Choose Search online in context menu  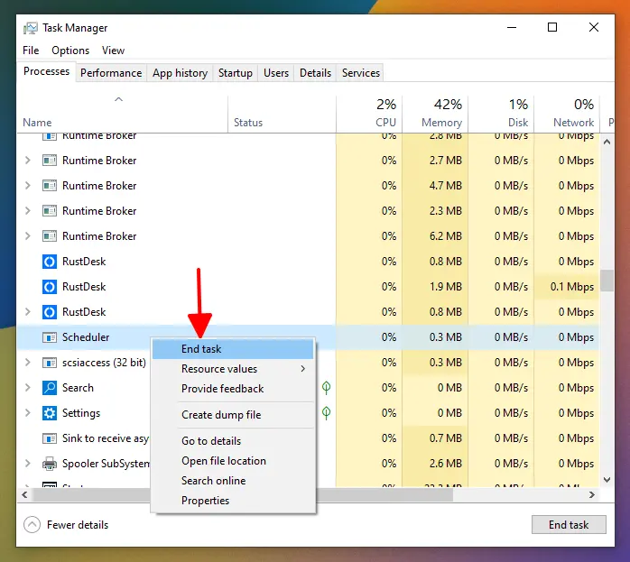pyautogui.click(x=233, y=481)
